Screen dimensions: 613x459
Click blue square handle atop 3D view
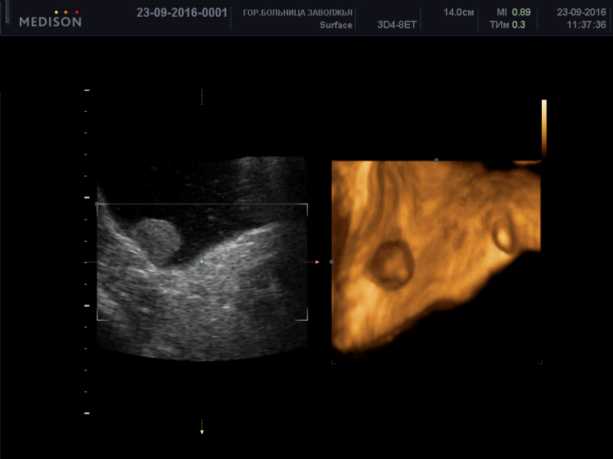(x=436, y=160)
